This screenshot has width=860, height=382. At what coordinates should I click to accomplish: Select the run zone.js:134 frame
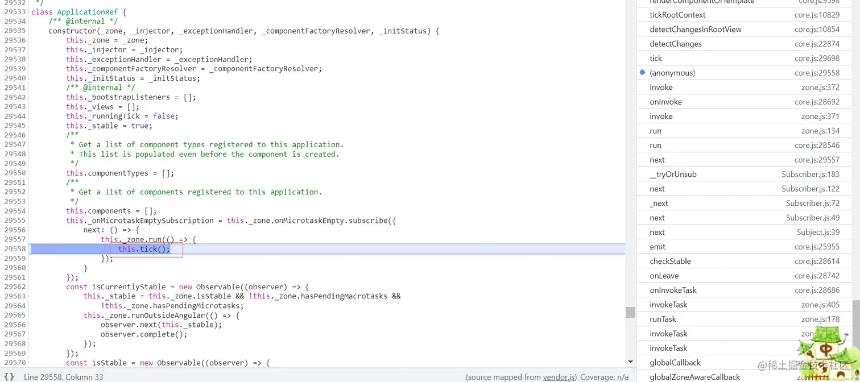click(745, 131)
